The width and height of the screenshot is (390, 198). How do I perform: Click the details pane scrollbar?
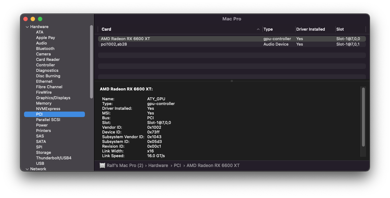coord(363,117)
